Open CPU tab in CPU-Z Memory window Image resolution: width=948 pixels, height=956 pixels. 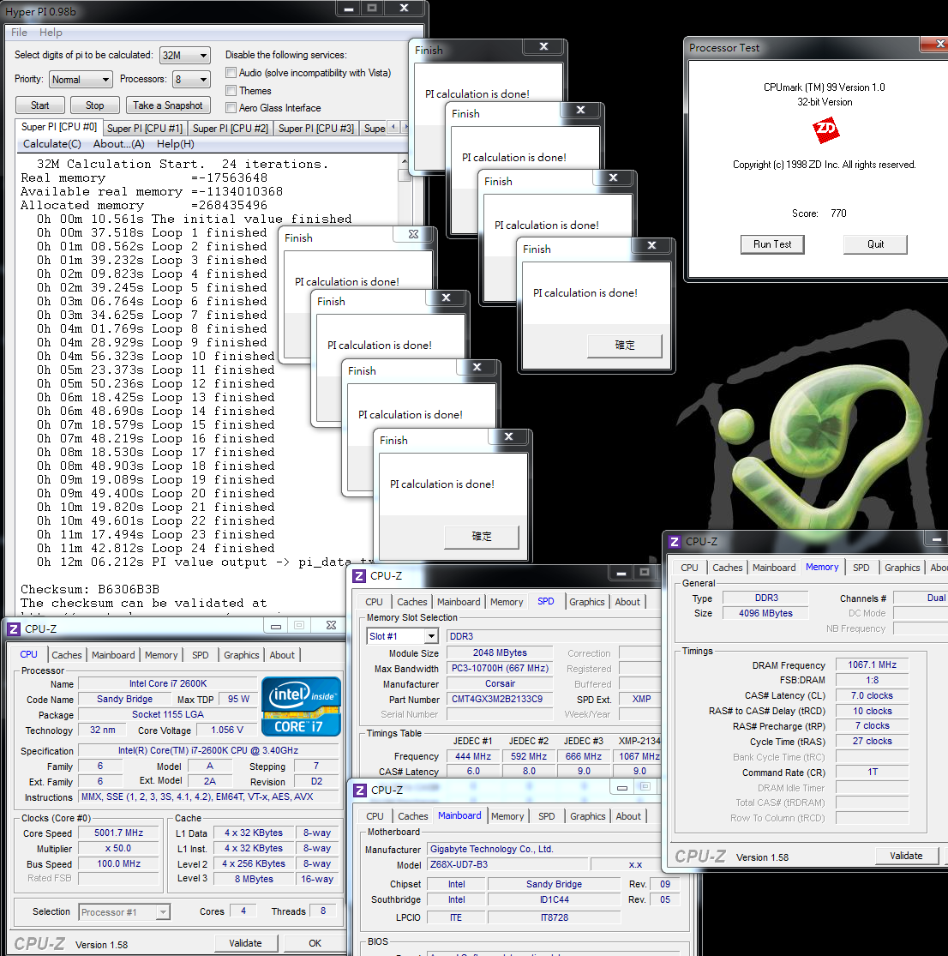pos(689,568)
